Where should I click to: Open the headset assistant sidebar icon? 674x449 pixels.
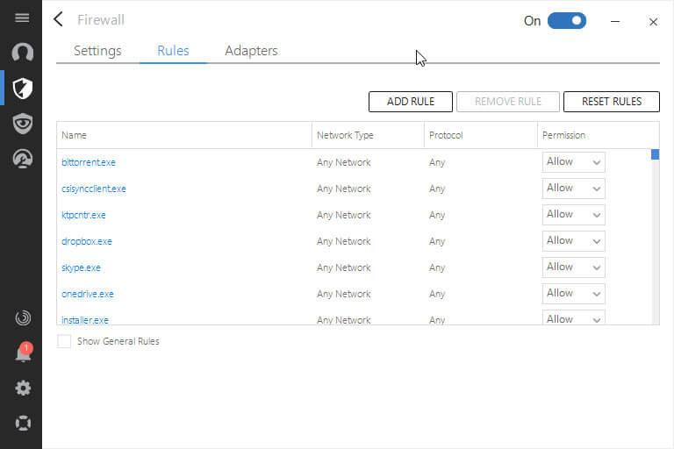tap(22, 53)
